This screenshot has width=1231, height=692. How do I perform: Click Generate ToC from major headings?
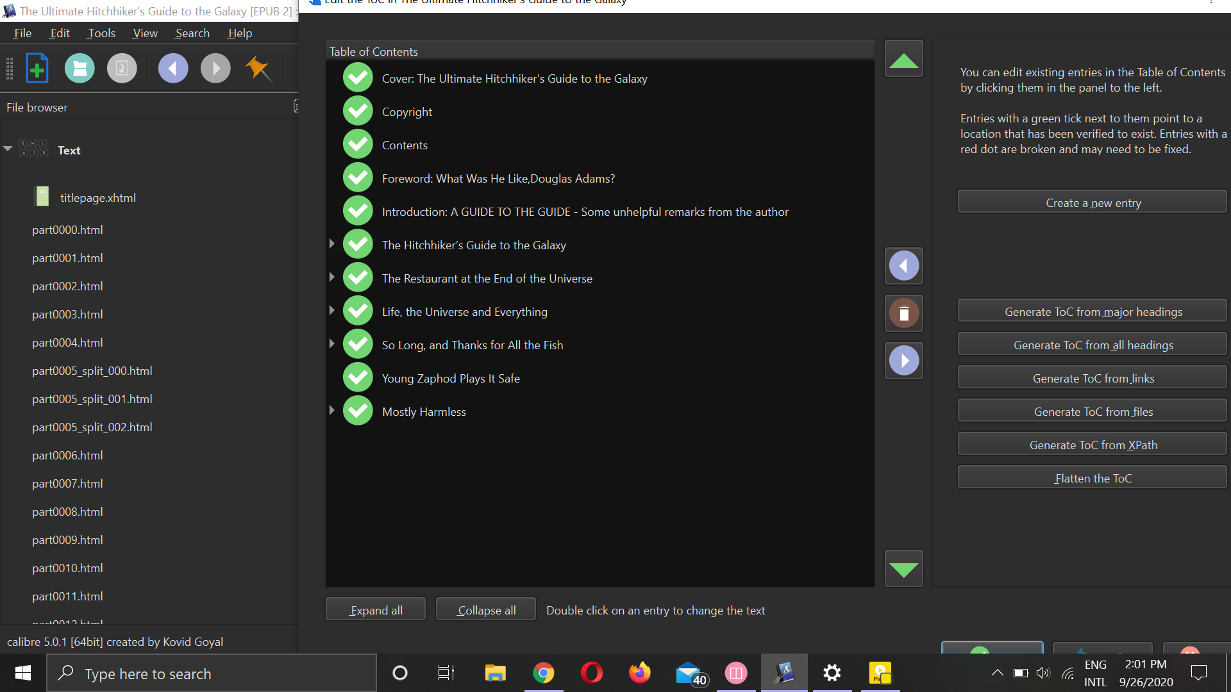point(1093,312)
